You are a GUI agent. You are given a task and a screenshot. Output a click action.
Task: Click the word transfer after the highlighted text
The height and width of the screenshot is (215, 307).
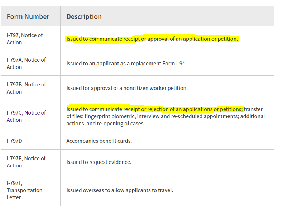coord(253,109)
